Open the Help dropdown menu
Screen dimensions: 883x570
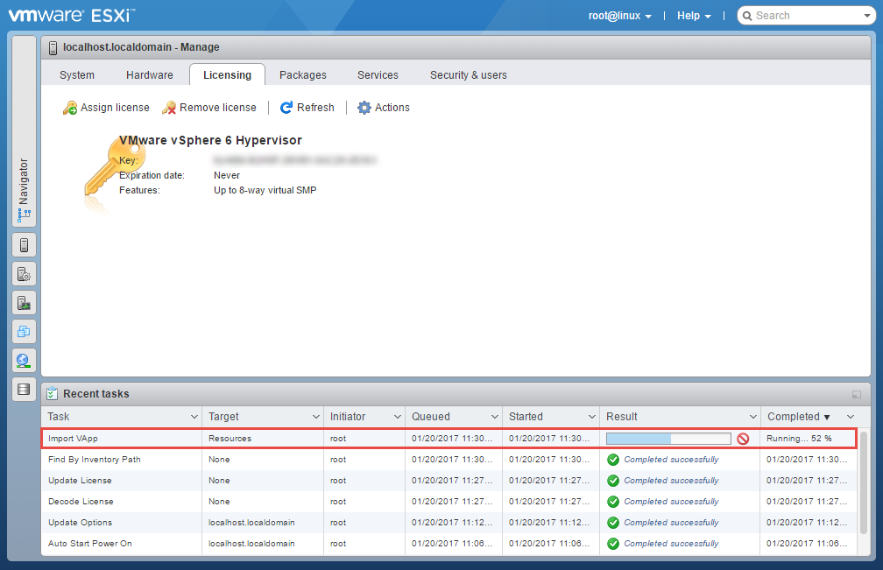(694, 16)
